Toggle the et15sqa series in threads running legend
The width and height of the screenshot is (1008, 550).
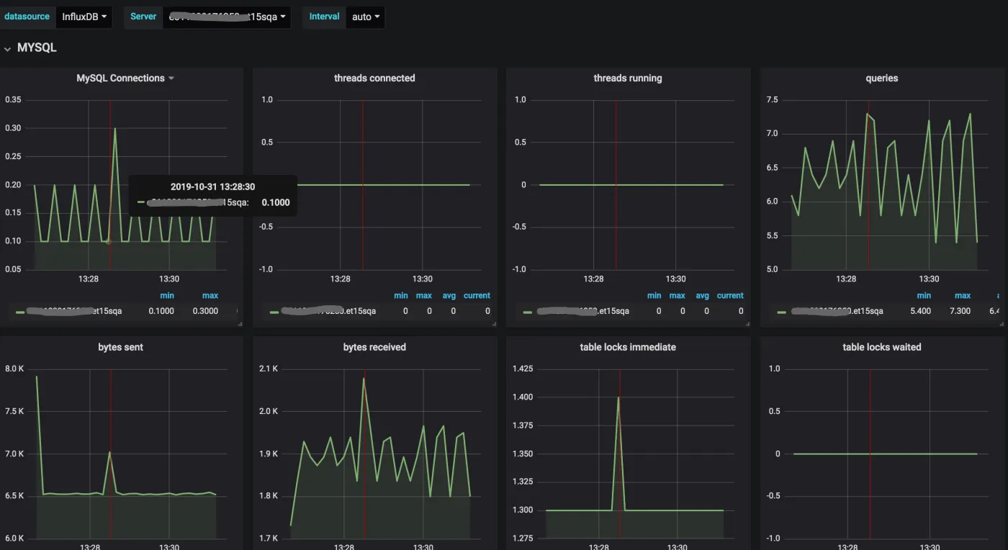pos(582,311)
